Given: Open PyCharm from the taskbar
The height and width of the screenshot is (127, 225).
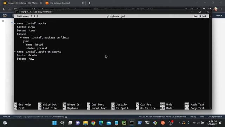Looking at the screenshot, I should click(x=124, y=123).
